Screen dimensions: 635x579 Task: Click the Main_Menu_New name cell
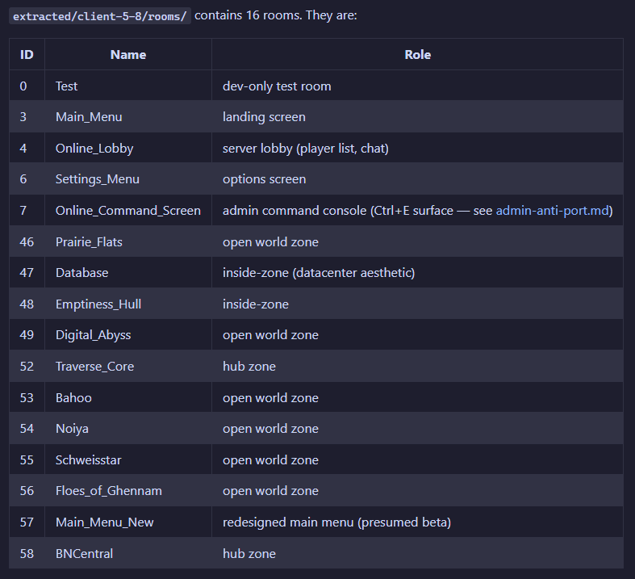pyautogui.click(x=128, y=522)
